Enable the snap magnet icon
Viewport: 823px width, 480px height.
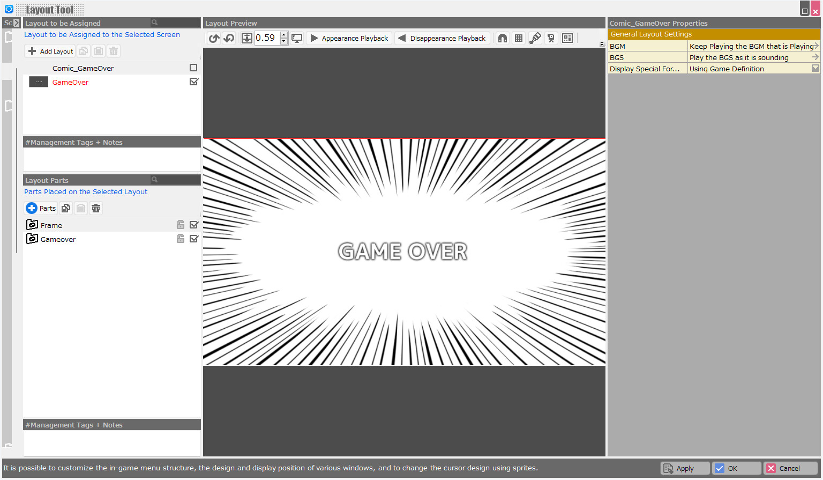pos(502,38)
